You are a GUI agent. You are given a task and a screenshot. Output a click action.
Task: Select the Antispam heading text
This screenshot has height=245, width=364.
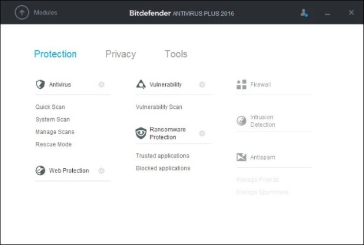coord(262,157)
